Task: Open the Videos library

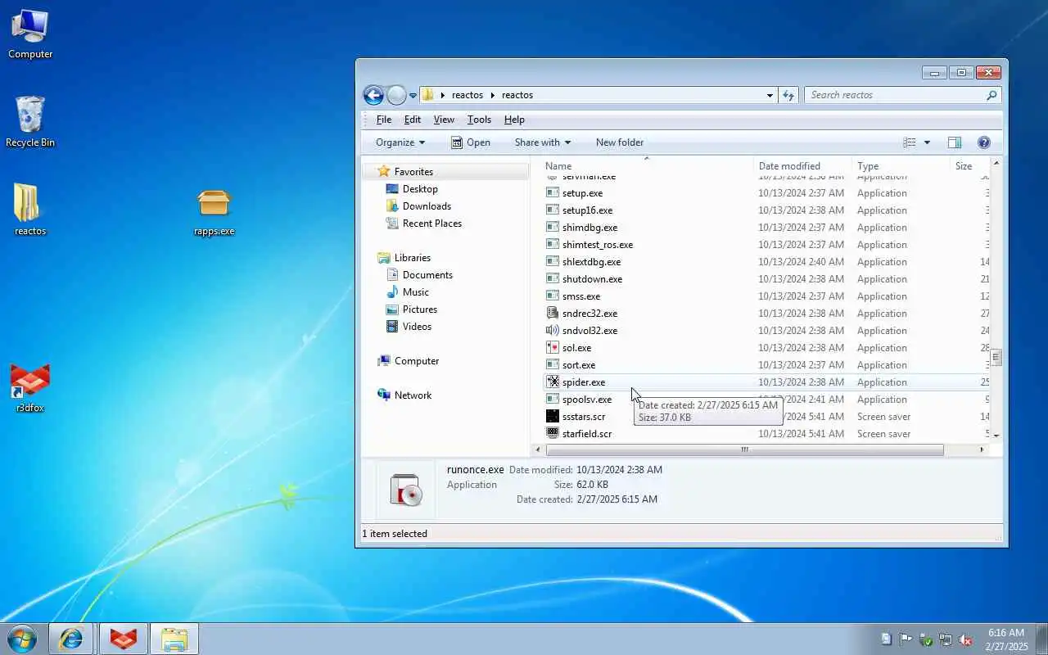Action: (x=417, y=327)
